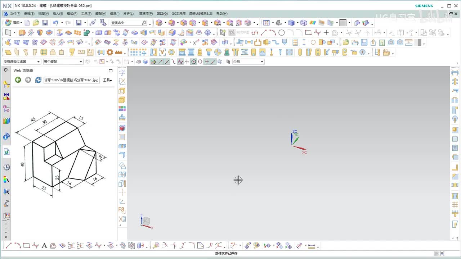The image size is (461, 259).
Task: Open the Web browser tab in resource bar
Action: tap(6, 152)
